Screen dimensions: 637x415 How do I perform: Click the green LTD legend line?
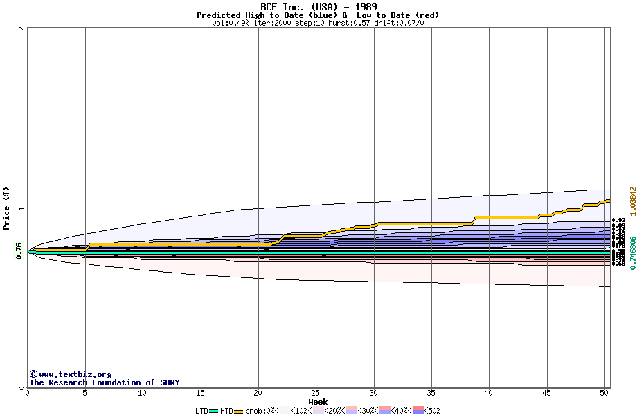click(214, 411)
